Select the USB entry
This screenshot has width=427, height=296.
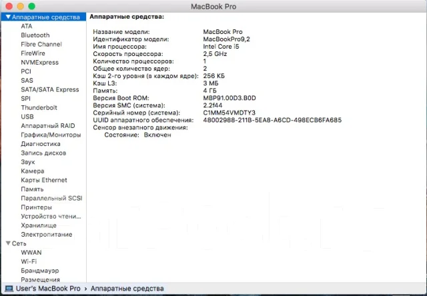point(27,117)
